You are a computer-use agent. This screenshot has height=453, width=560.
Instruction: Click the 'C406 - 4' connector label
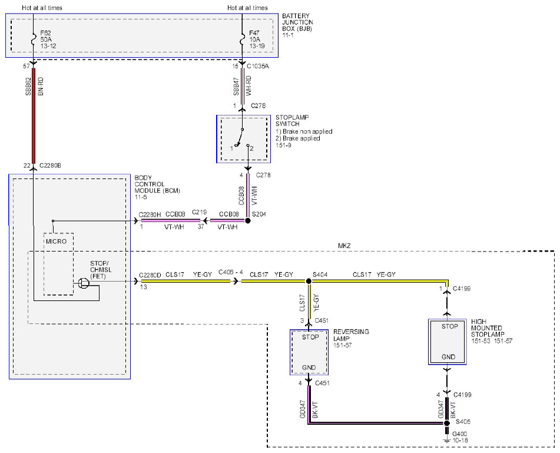(x=231, y=272)
